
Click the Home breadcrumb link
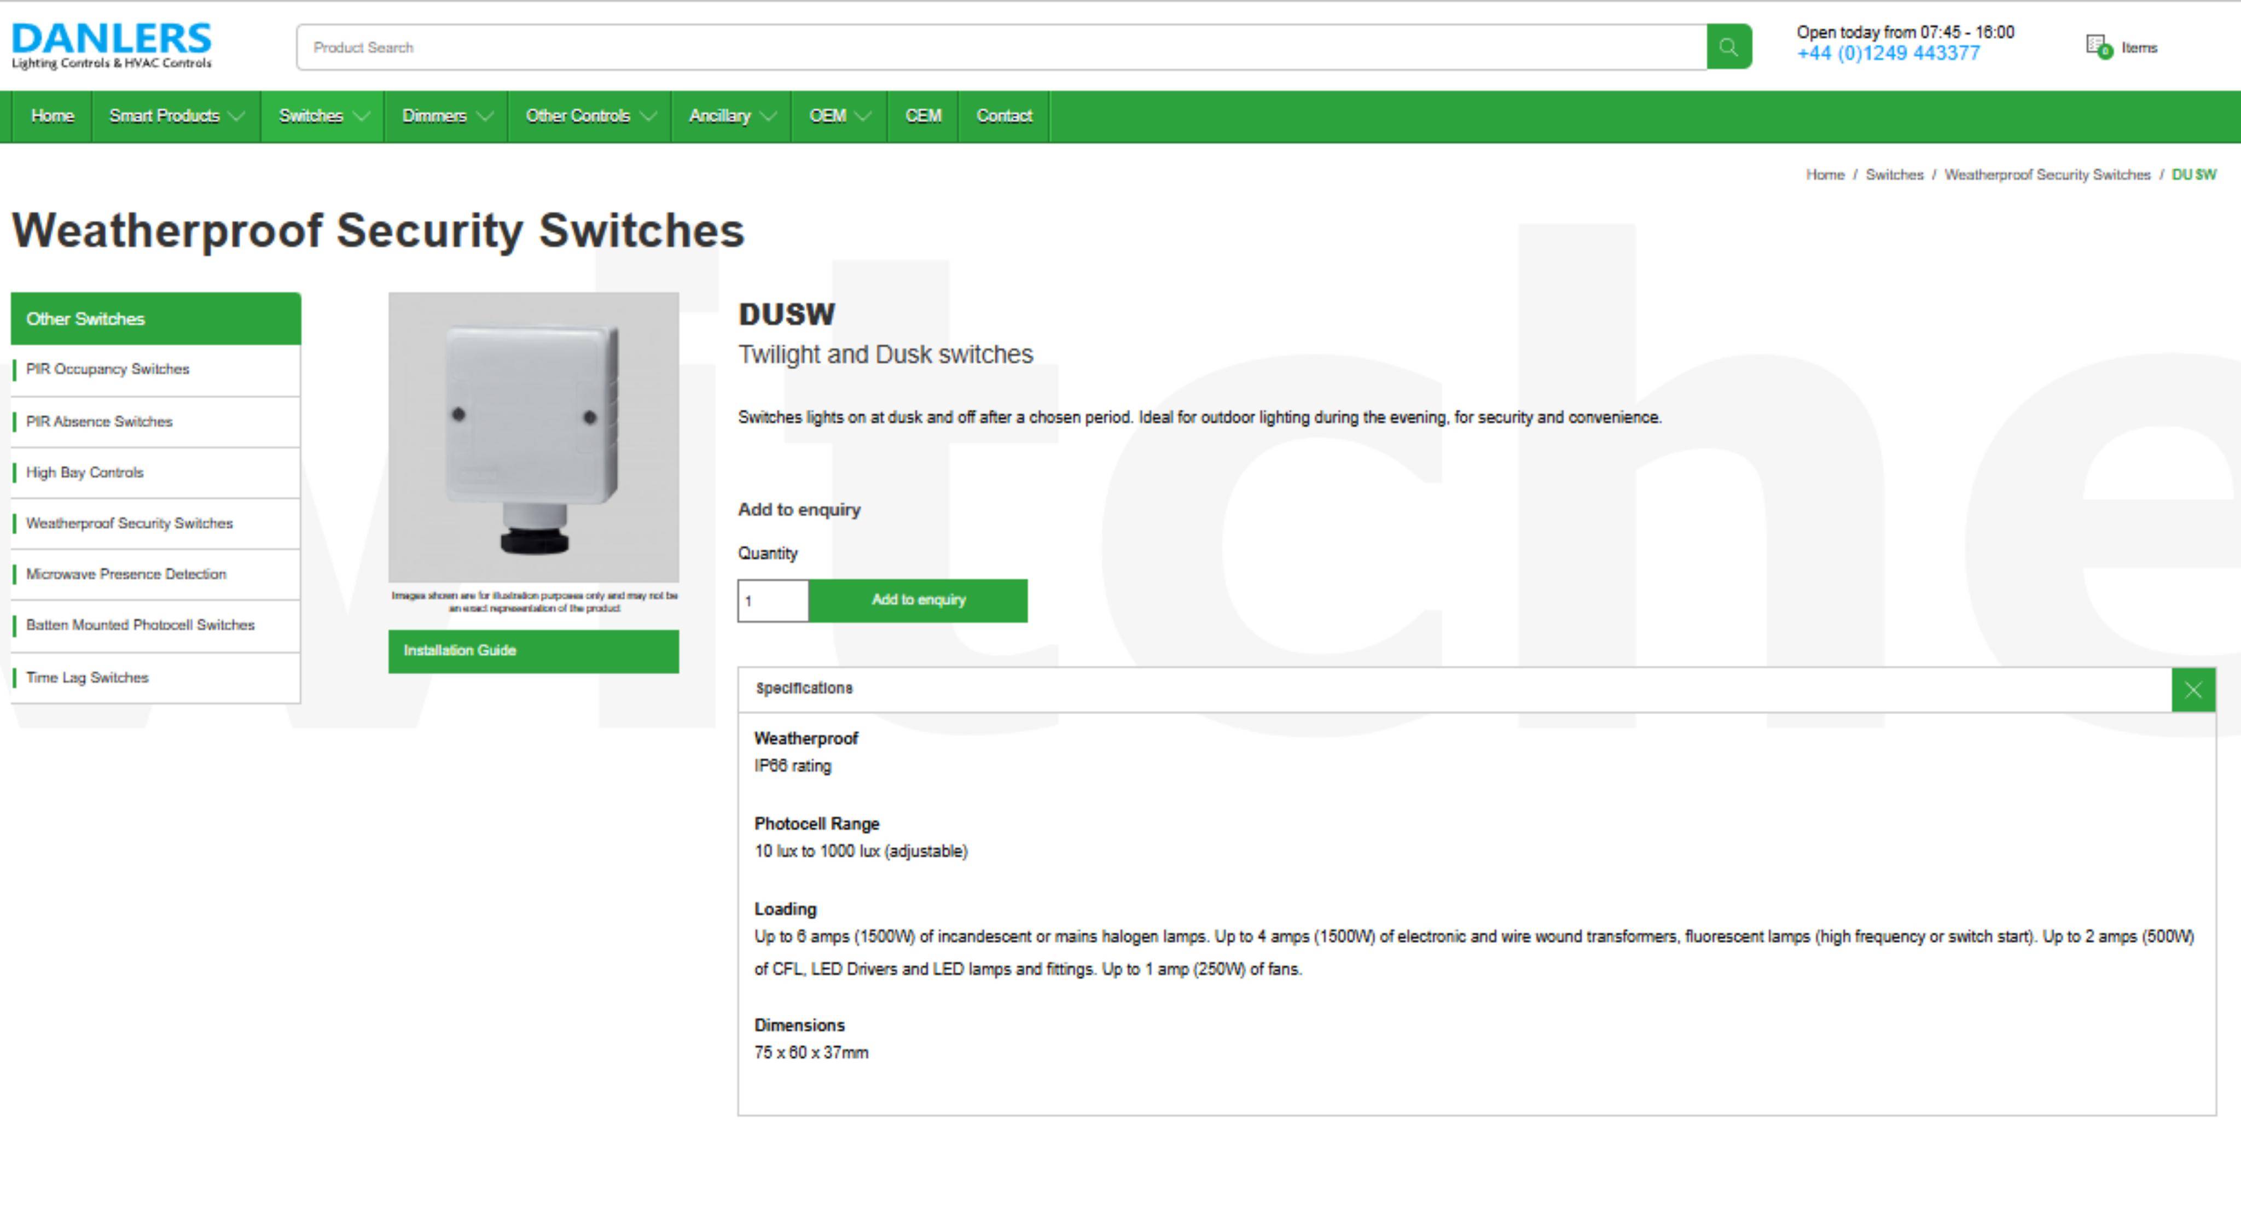(x=1824, y=175)
